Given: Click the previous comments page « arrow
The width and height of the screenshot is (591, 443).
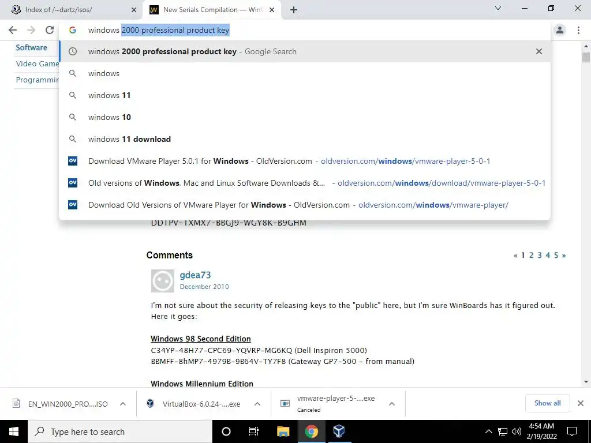Looking at the screenshot, I should coord(515,256).
